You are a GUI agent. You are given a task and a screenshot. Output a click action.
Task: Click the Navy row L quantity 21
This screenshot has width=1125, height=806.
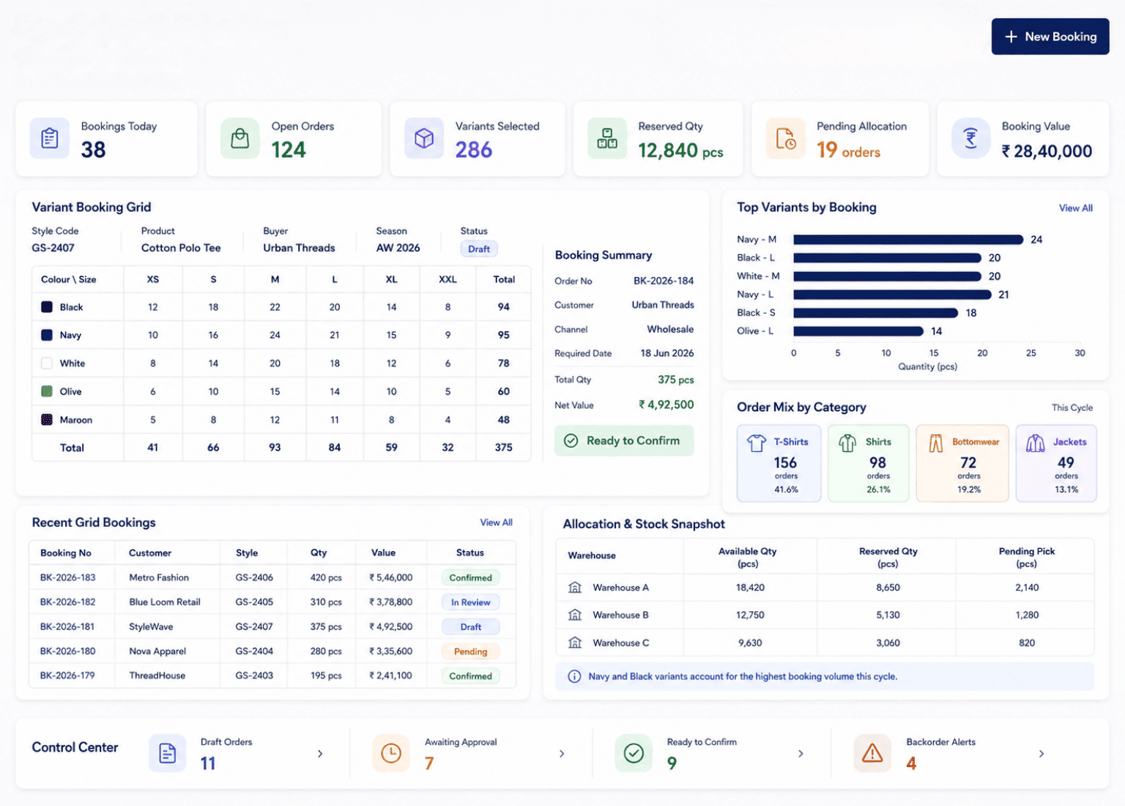point(335,335)
